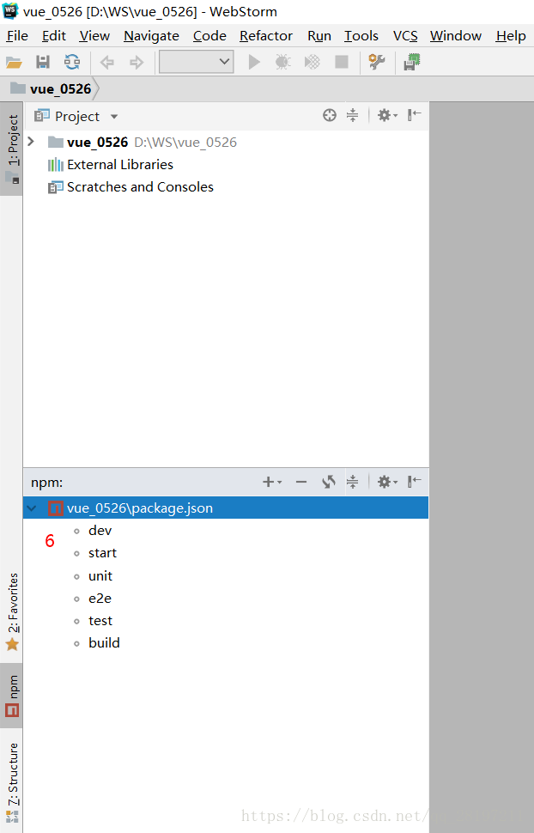This screenshot has height=833, width=534.
Task: Click Collapse All in Project panel
Action: point(352,115)
